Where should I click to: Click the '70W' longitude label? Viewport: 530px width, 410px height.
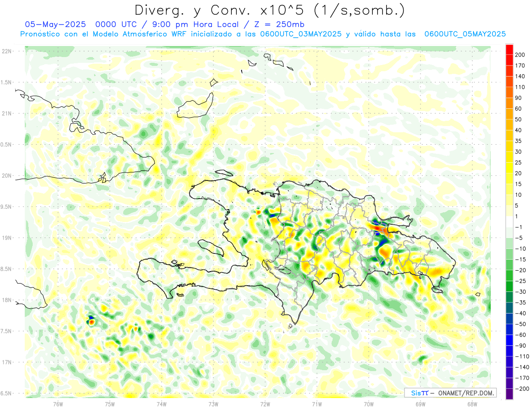(x=369, y=404)
